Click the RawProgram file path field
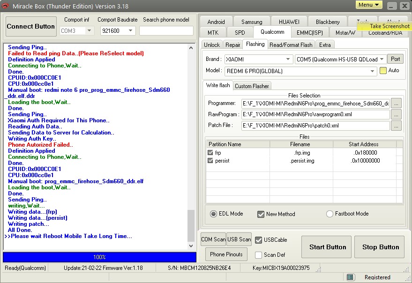The height and width of the screenshot is (283, 412). coord(315,114)
